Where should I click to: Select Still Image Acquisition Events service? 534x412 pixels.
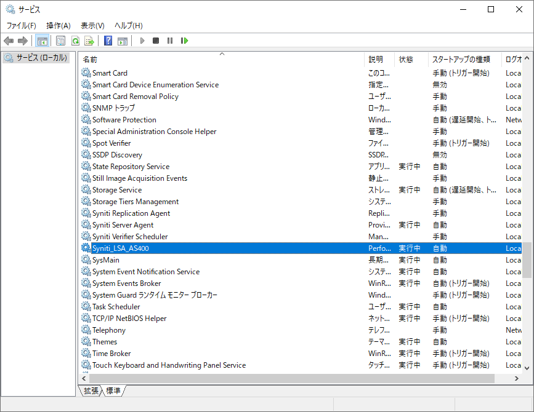coord(140,178)
